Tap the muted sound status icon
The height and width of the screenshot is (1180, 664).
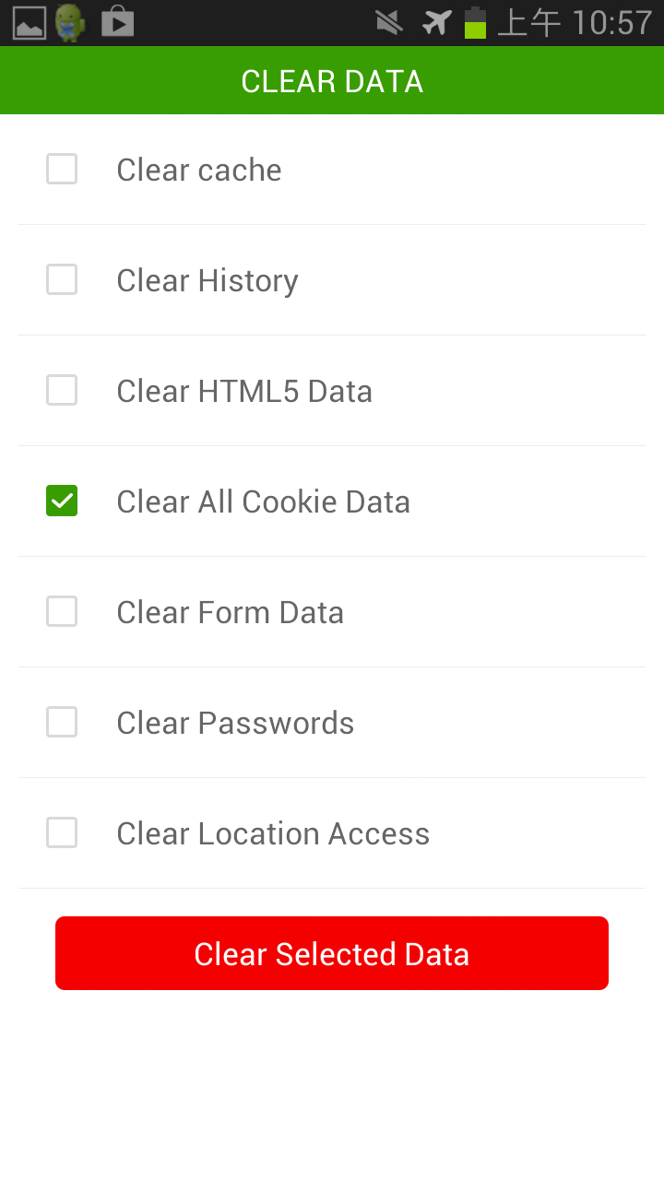[389, 22]
